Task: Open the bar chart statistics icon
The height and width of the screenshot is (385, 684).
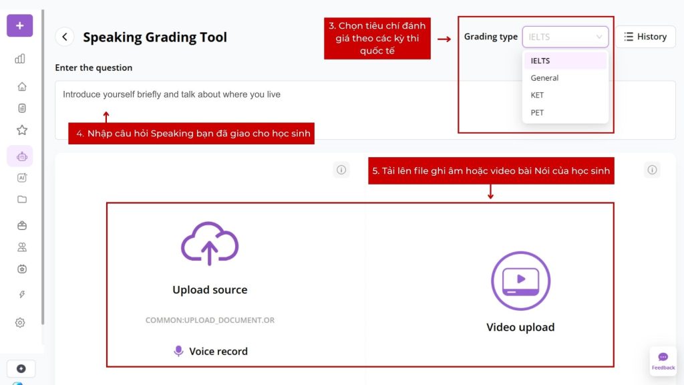Action: click(20, 59)
